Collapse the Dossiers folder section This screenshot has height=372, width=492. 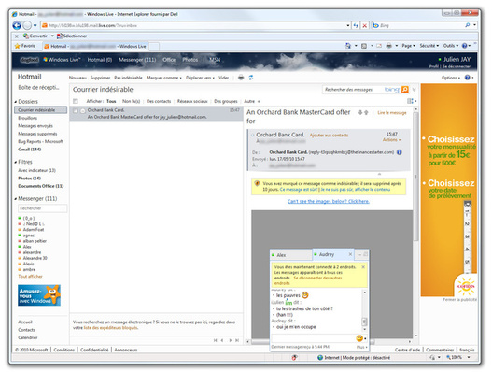click(x=16, y=102)
